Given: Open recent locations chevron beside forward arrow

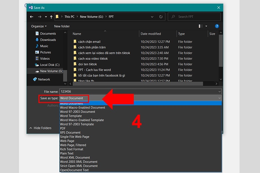Looking at the screenshot, I should (46, 17).
